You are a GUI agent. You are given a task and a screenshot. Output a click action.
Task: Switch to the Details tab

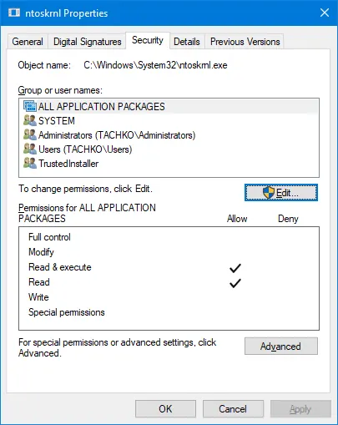point(187,42)
